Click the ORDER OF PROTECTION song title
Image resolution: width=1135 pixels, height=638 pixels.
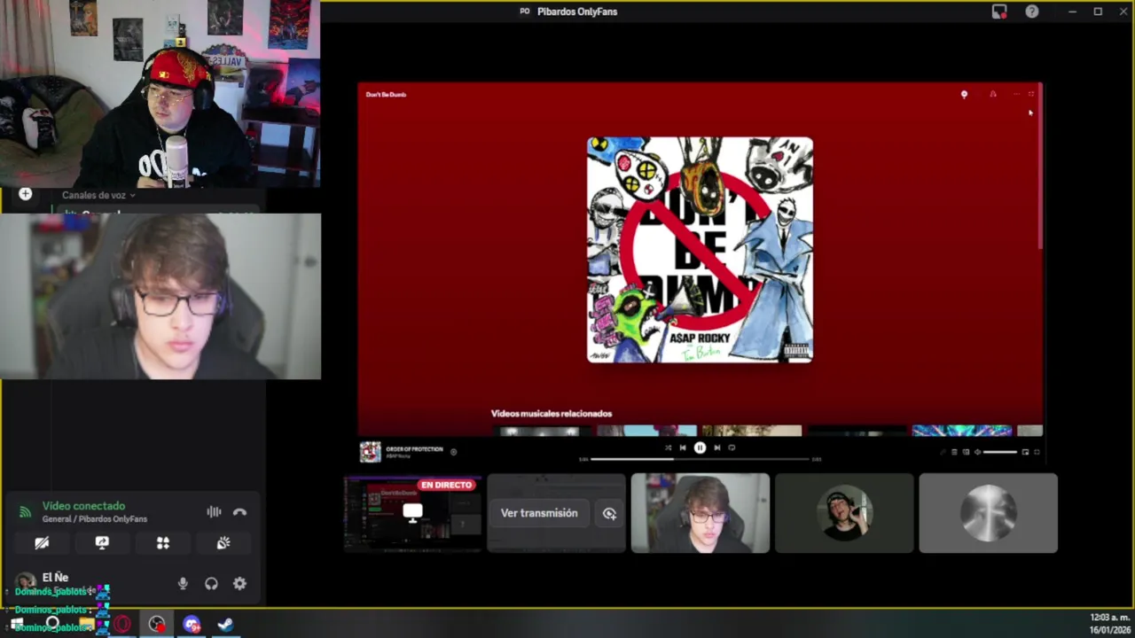pos(414,448)
